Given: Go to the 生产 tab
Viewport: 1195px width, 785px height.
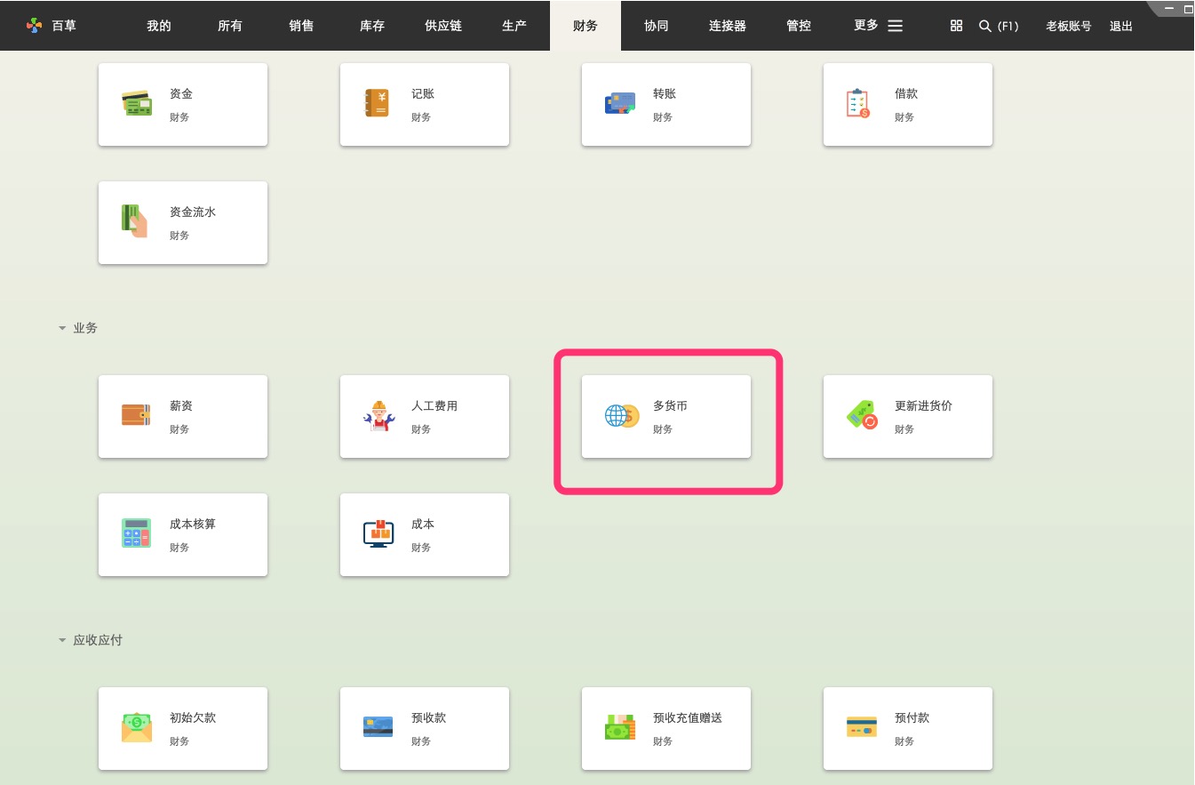Looking at the screenshot, I should tap(514, 26).
